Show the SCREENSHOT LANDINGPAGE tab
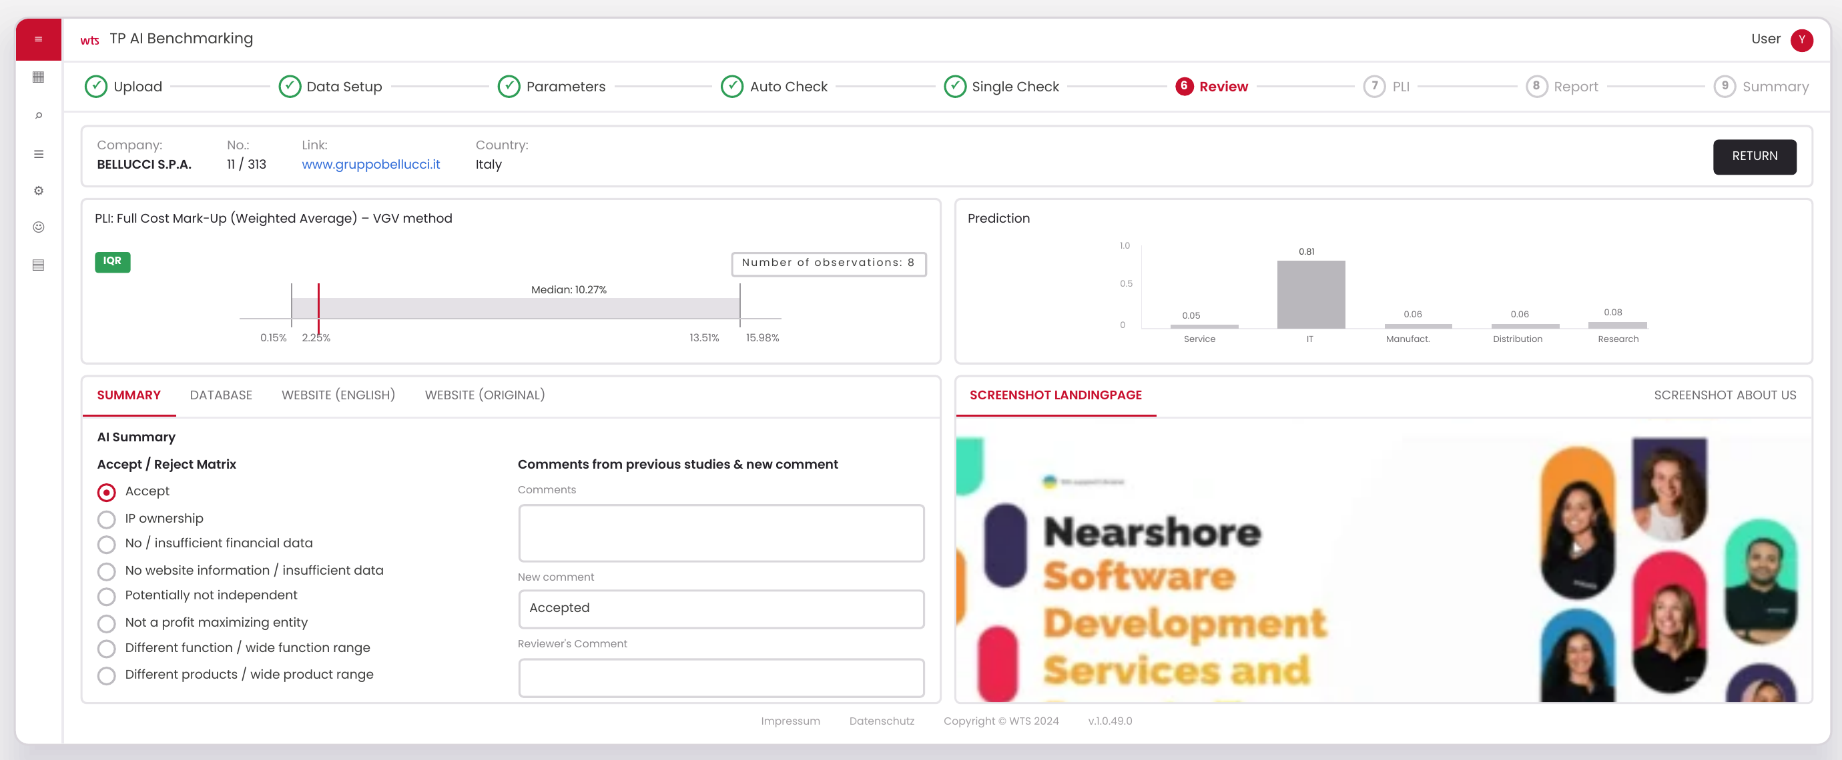Screen dimensions: 1842x760 [1055, 396]
